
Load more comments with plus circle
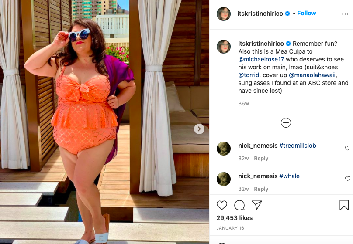286,123
